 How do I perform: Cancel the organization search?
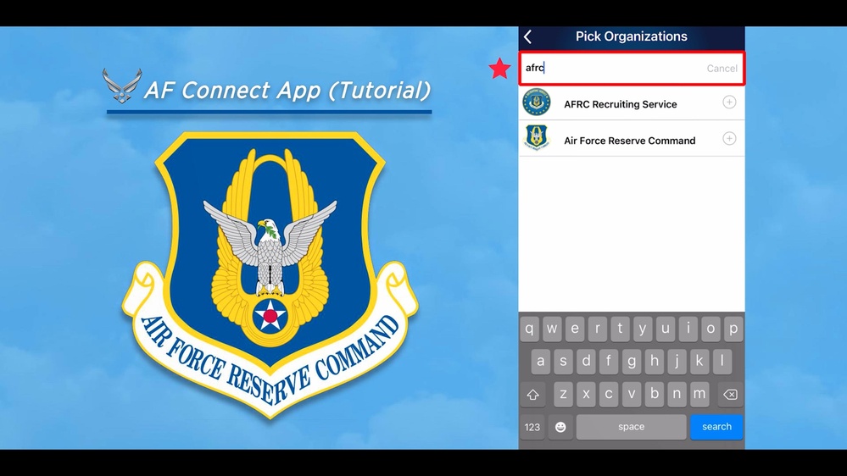tap(722, 69)
